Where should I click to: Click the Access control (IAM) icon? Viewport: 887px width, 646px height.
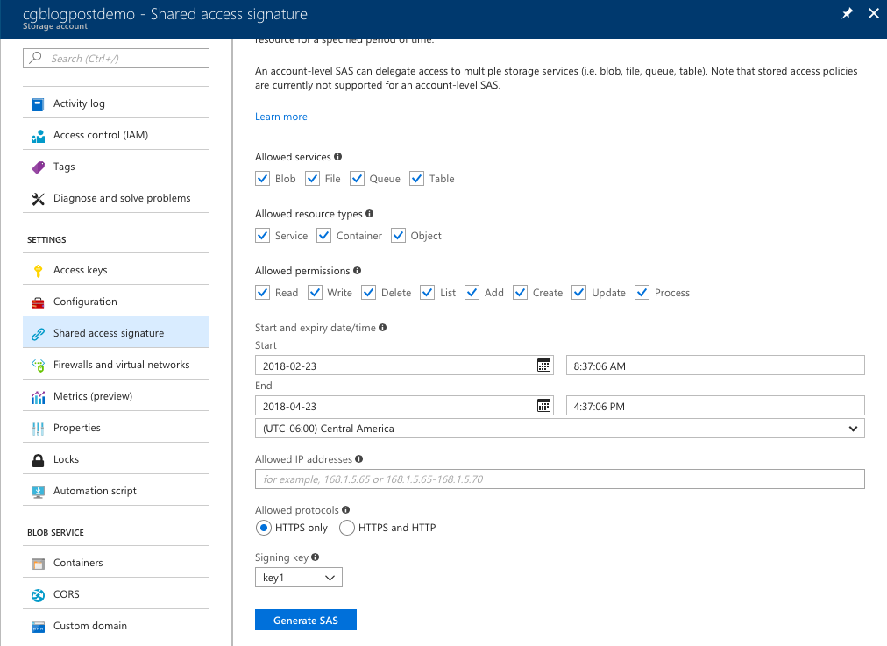38,136
